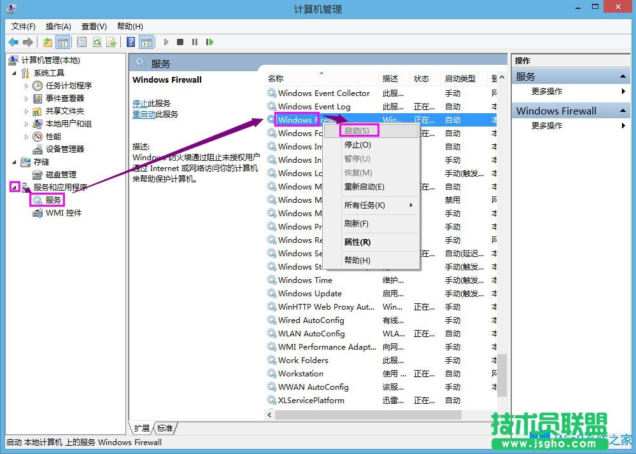Start the service using the play toolbar icon
636x454 pixels.
[x=166, y=42]
